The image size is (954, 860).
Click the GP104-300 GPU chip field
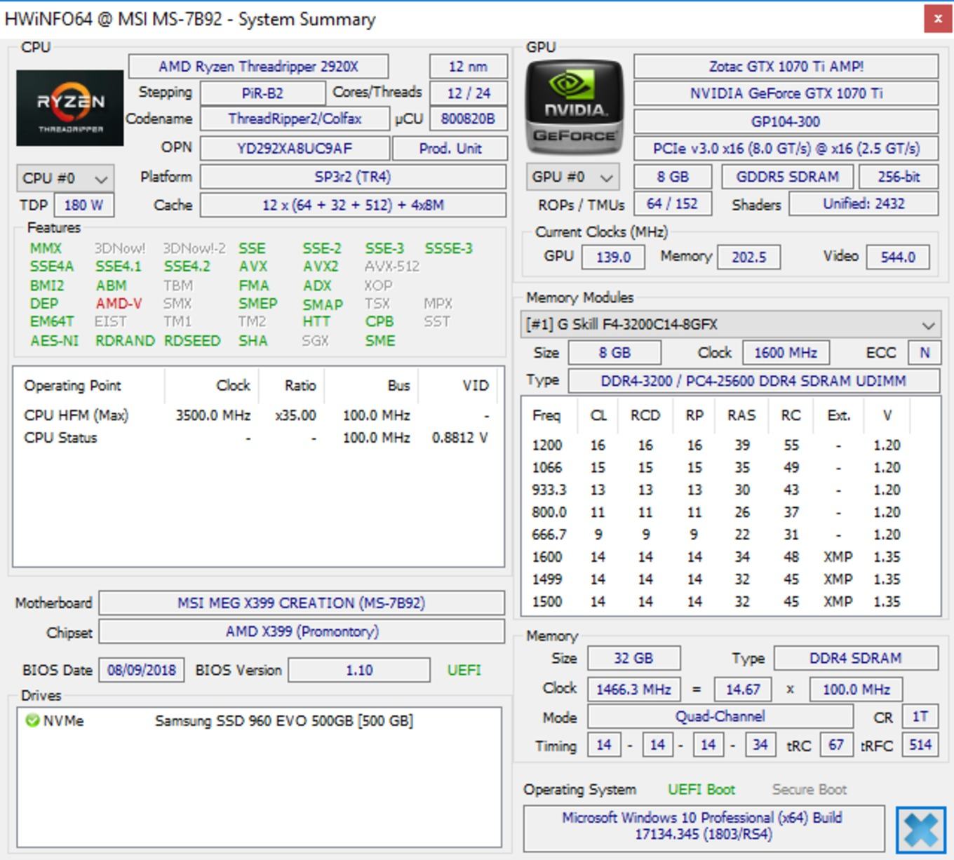point(786,121)
